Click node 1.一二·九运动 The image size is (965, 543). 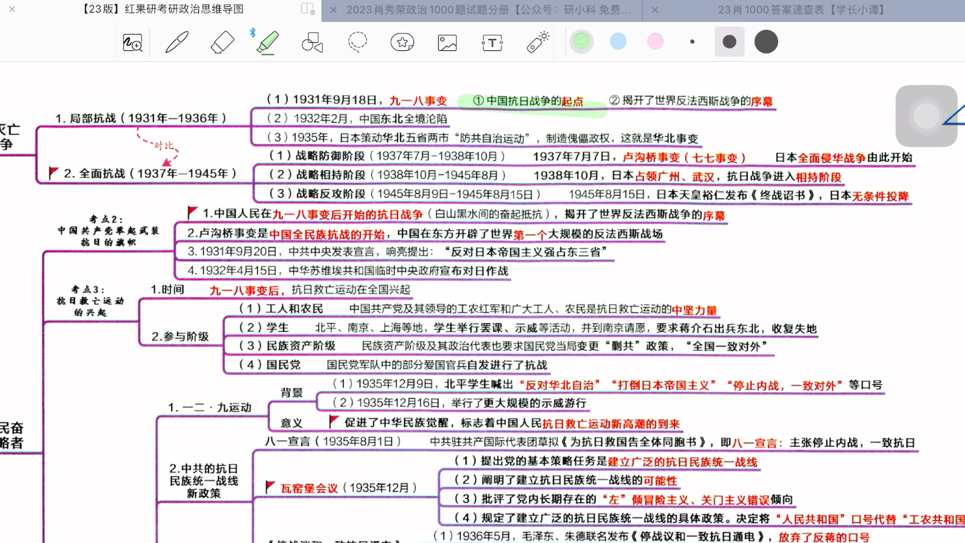pos(210,407)
